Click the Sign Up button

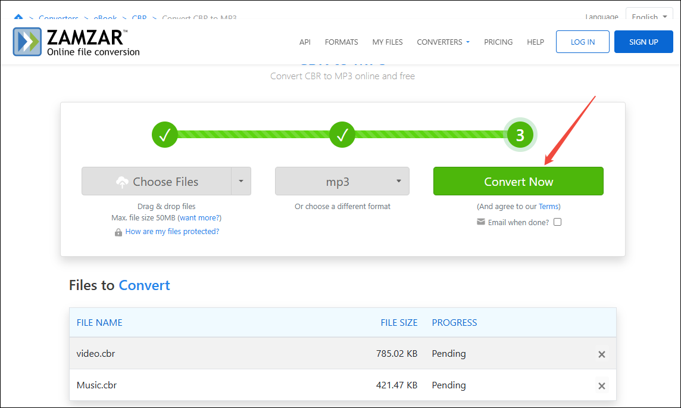pos(643,42)
